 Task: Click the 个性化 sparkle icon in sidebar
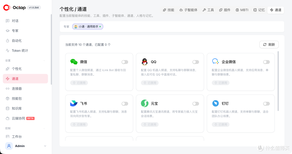[x=8, y=69]
